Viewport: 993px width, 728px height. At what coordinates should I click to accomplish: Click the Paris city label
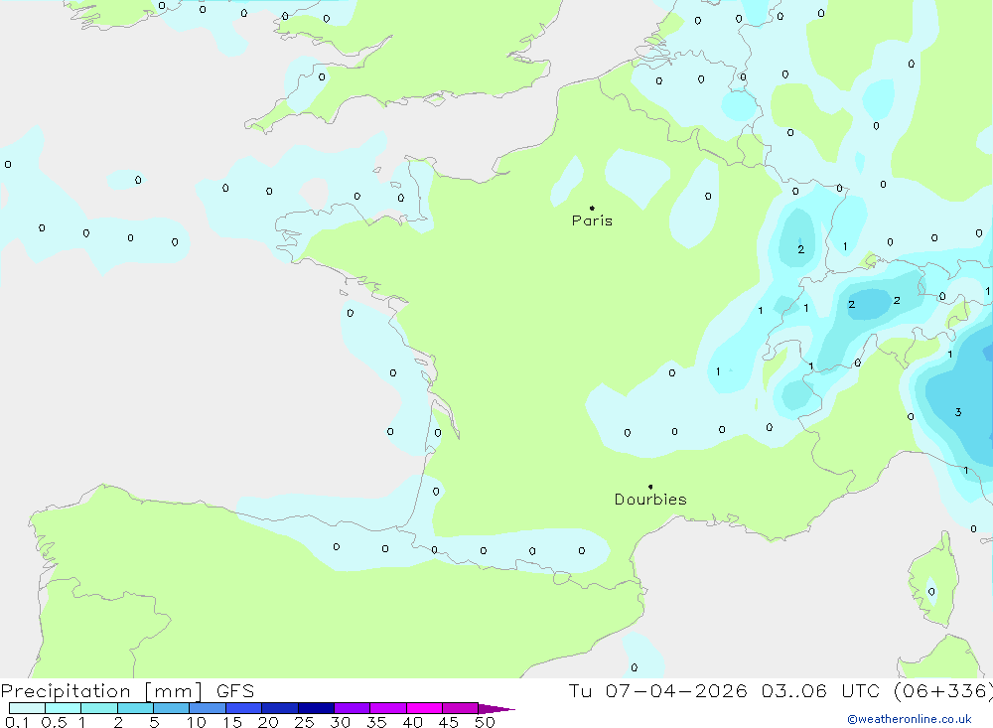tap(592, 220)
